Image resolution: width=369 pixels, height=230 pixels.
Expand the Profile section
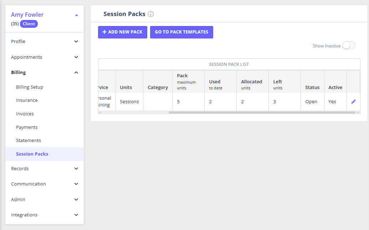tap(76, 42)
